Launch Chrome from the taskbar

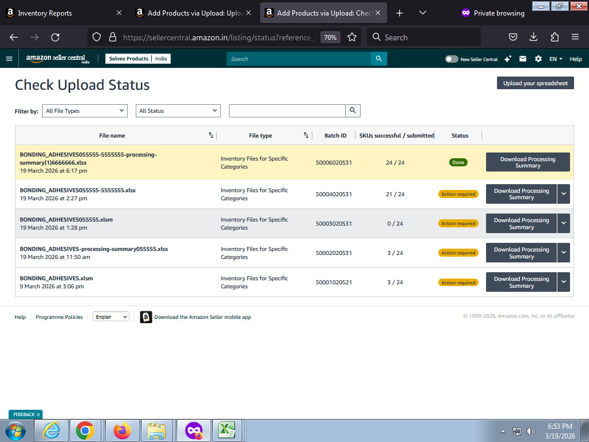85,430
